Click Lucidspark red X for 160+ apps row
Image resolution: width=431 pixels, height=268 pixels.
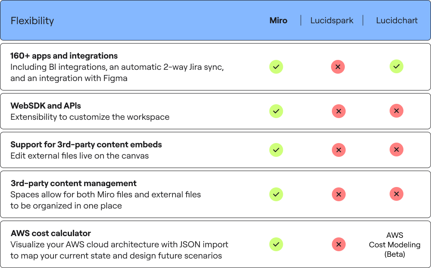click(338, 67)
